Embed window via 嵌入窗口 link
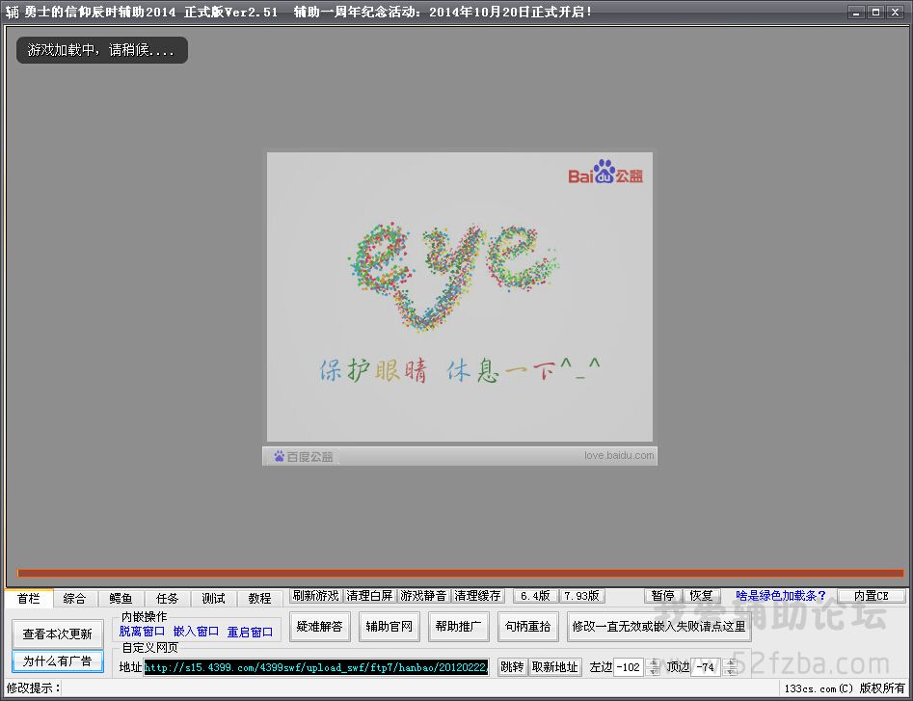Viewport: 913px width, 701px height. (197, 632)
